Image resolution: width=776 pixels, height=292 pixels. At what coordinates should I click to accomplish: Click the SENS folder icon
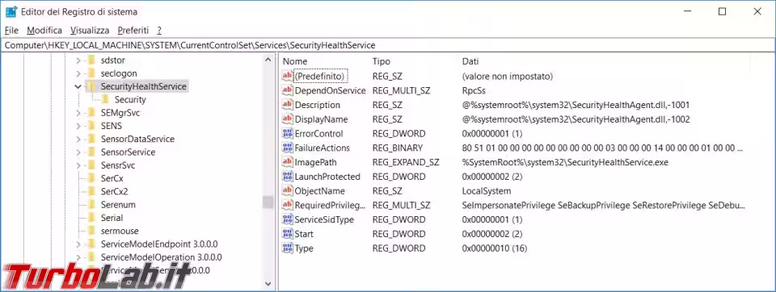click(91, 126)
